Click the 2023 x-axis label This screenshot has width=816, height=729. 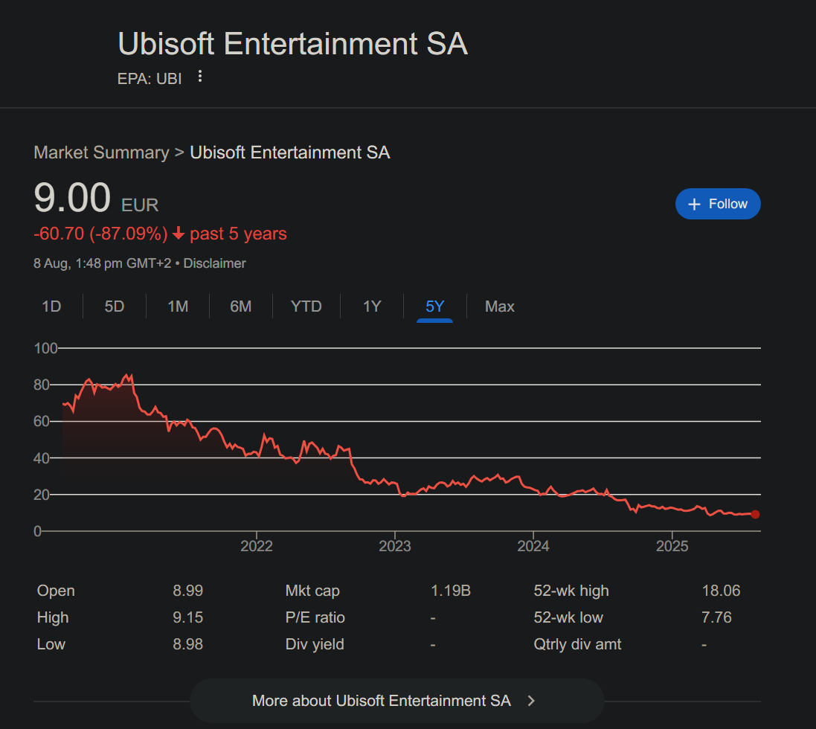[395, 546]
